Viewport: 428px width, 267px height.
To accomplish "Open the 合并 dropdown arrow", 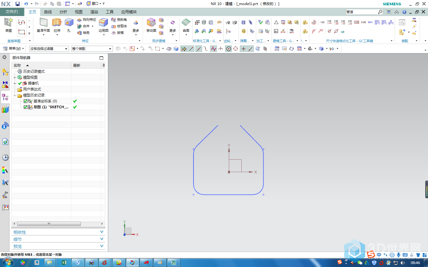I will [93, 26].
